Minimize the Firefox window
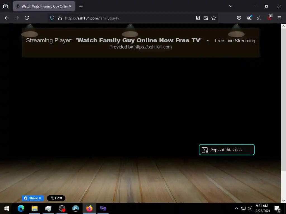The height and width of the screenshot is (214, 286). 254,6
